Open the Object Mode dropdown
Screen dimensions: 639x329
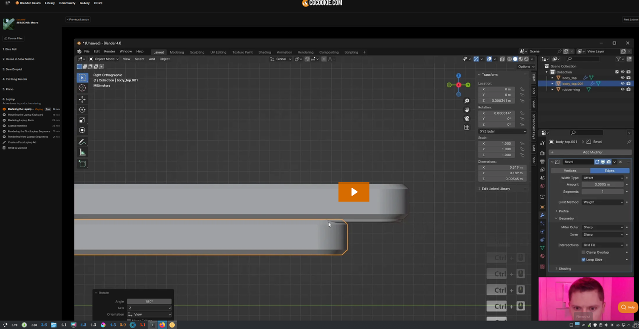coord(104,59)
